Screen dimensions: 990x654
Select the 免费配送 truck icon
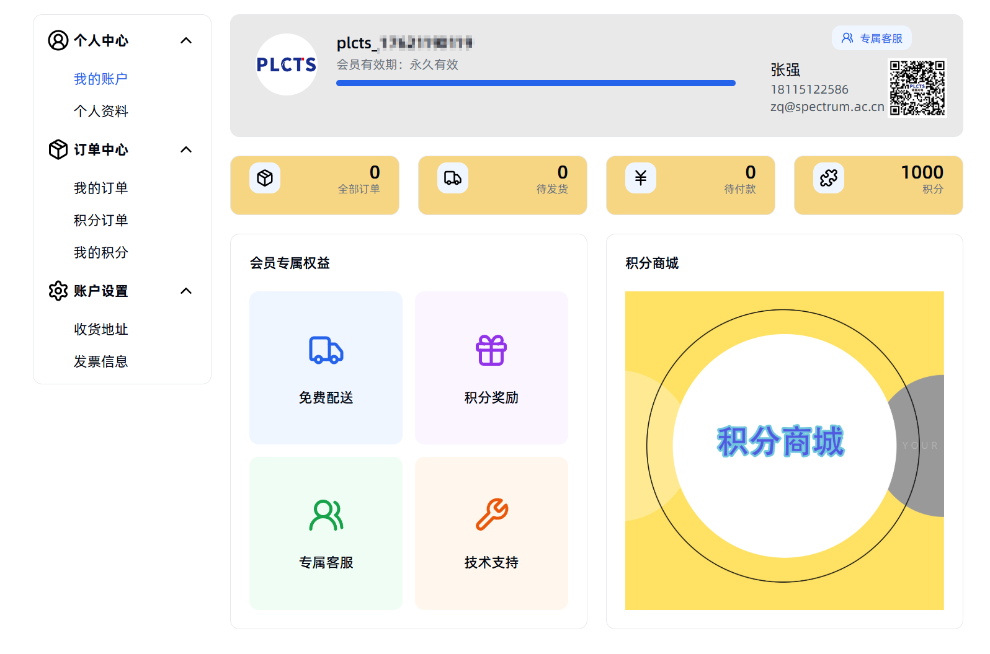[326, 350]
